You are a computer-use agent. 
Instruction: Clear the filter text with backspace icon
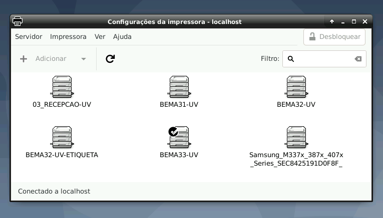coord(358,59)
